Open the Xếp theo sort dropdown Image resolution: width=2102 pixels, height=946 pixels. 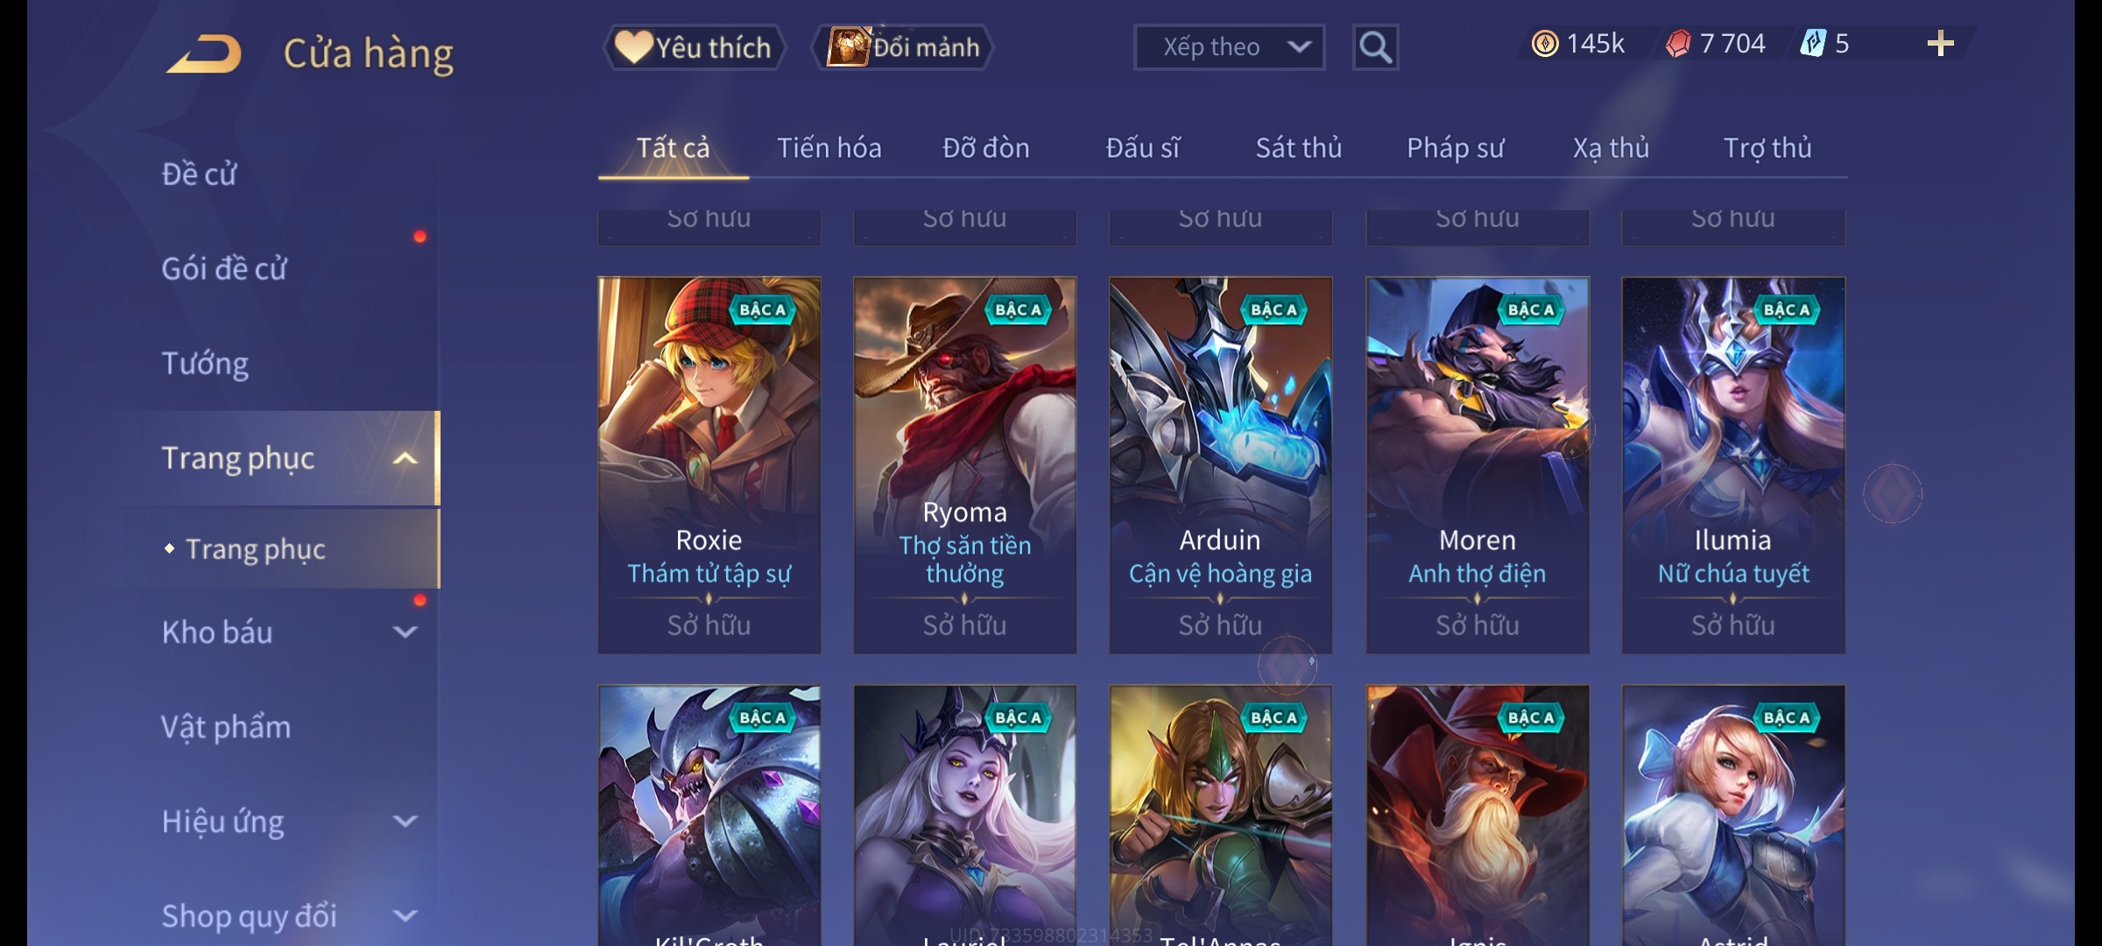click(1229, 47)
